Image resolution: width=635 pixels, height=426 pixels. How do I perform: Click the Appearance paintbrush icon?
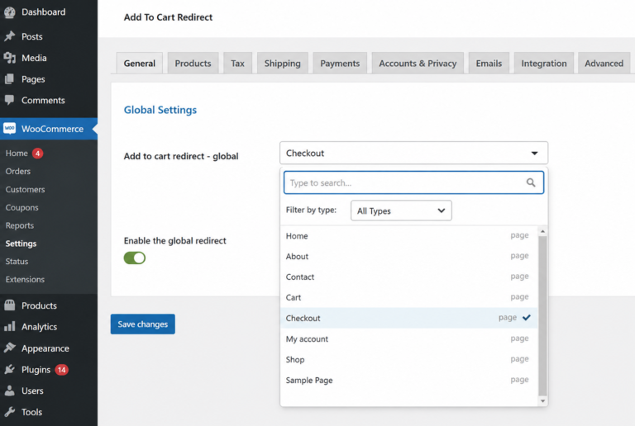pyautogui.click(x=9, y=348)
